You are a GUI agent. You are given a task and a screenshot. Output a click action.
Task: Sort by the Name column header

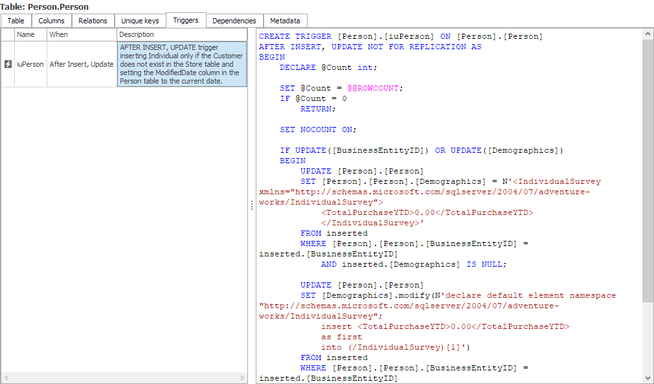pyautogui.click(x=30, y=34)
